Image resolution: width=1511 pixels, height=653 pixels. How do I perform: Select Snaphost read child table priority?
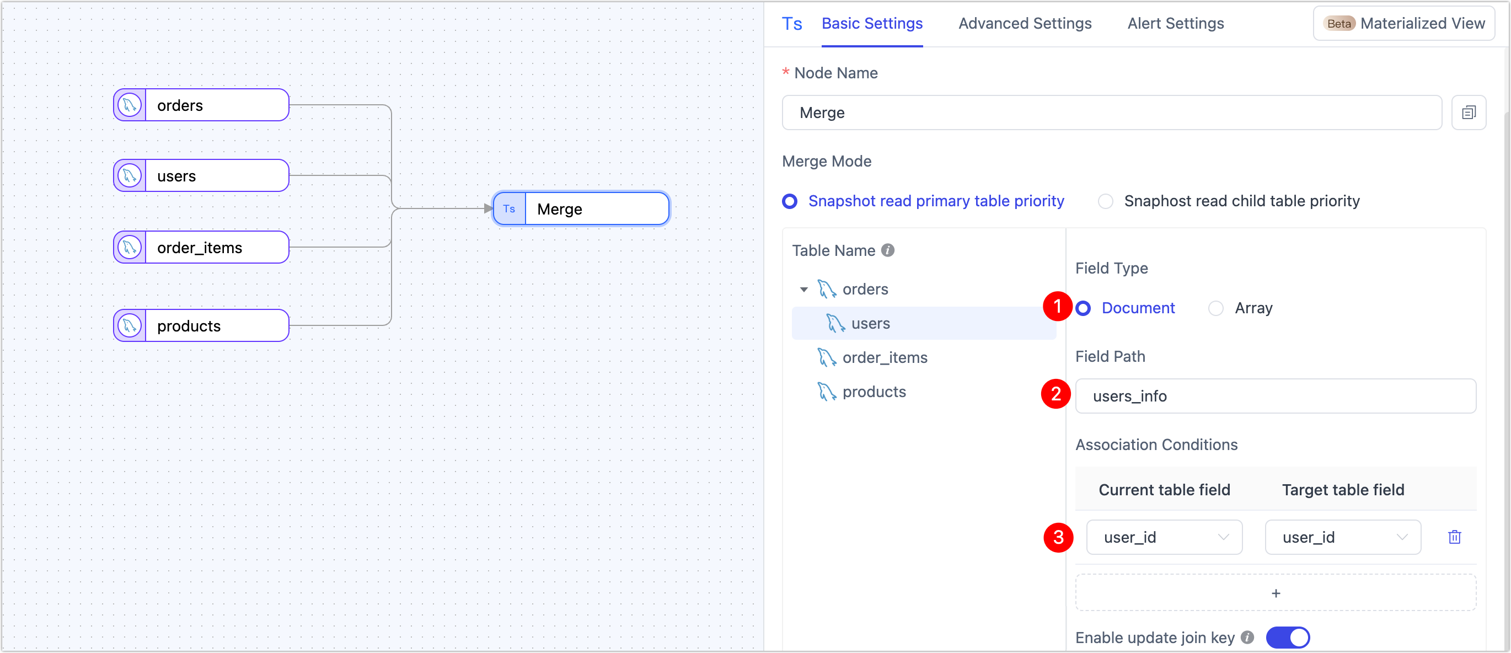pyautogui.click(x=1106, y=201)
